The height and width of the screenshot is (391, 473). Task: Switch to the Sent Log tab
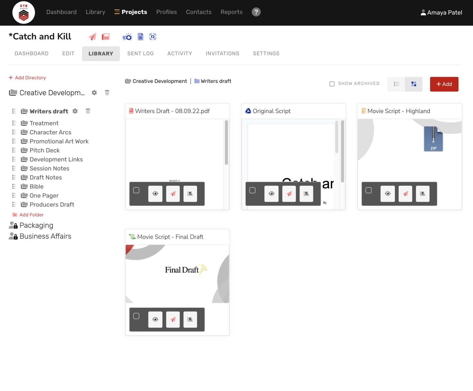tap(140, 53)
